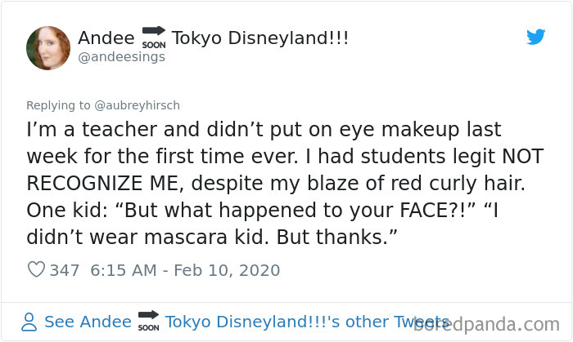Screen dimensions: 573x342
Task: Click the SOON arrow emoji in the bottom link
Action: pos(148,322)
